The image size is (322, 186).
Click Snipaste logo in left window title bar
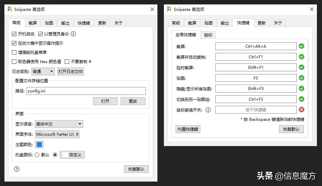[10, 9]
